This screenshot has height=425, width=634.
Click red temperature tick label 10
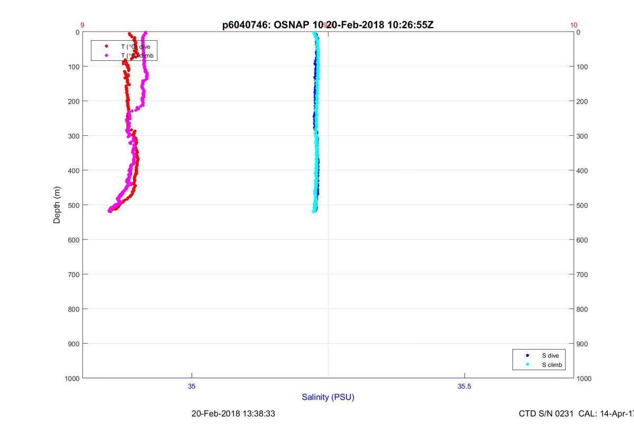coord(574,25)
